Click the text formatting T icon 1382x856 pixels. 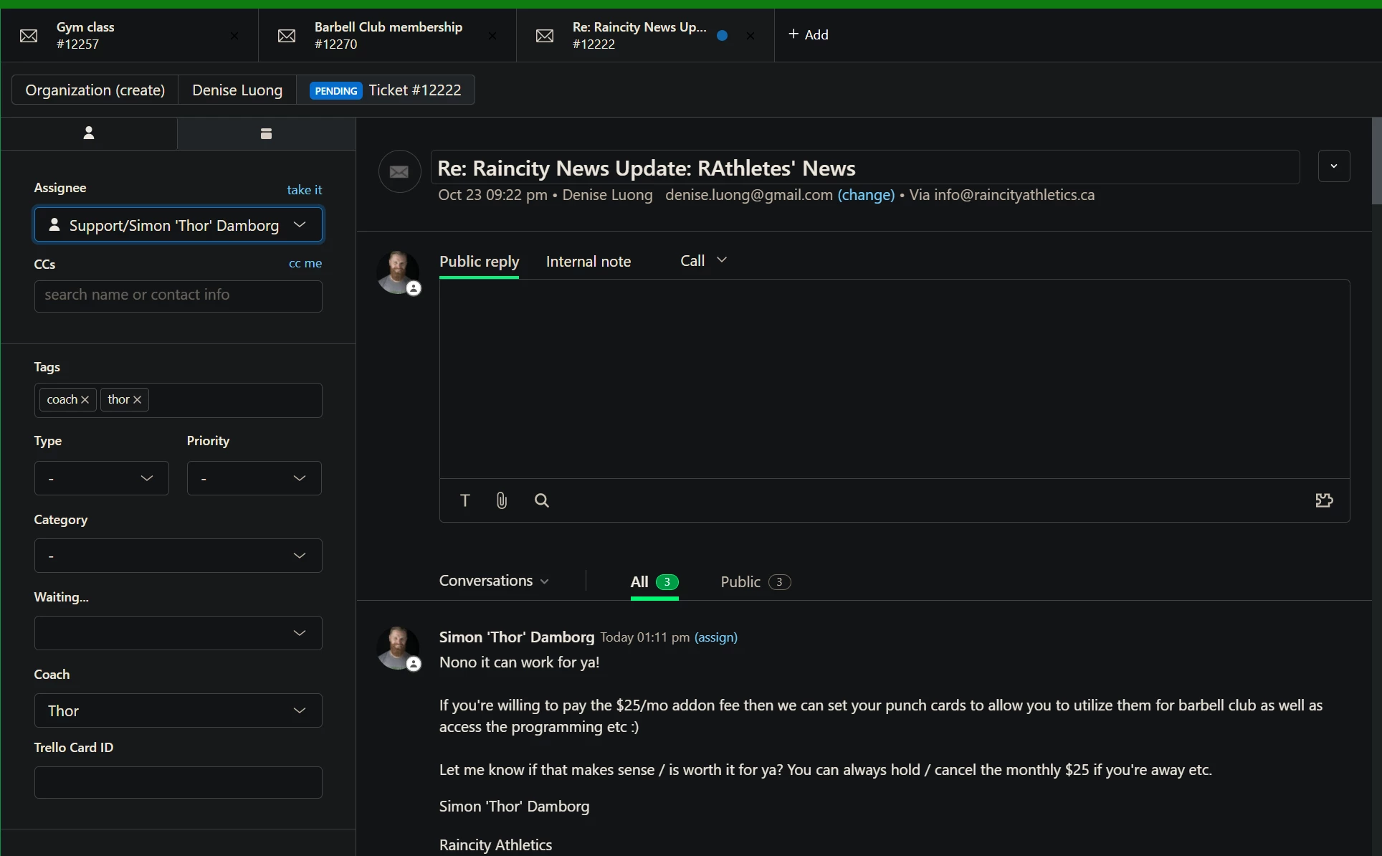(465, 500)
